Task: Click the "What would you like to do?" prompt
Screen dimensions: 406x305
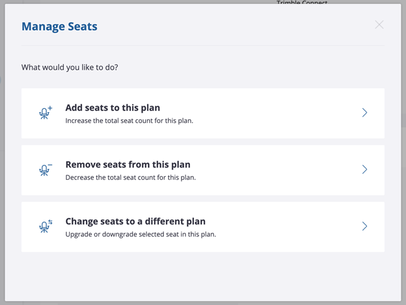Action: [x=70, y=67]
